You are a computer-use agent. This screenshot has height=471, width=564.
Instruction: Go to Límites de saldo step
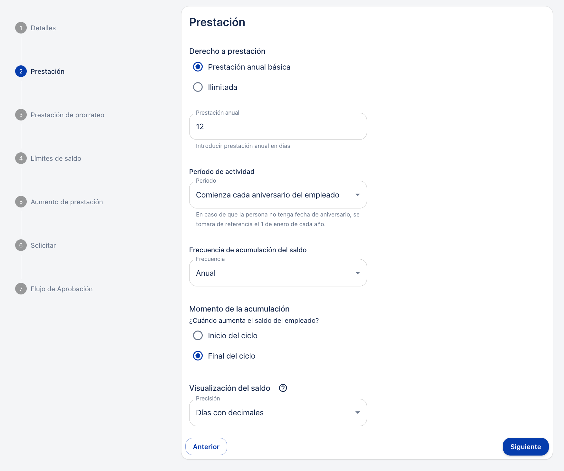pyautogui.click(x=56, y=159)
